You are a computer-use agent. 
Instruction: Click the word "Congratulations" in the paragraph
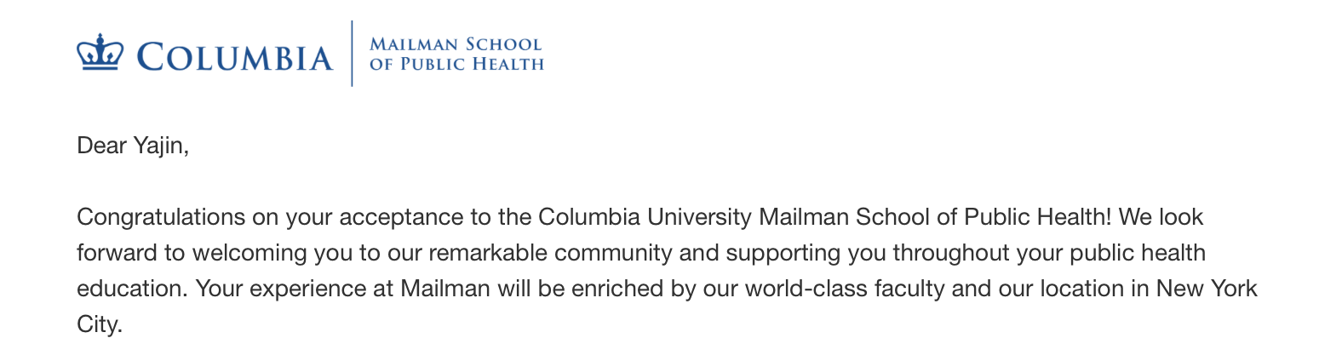pos(161,217)
